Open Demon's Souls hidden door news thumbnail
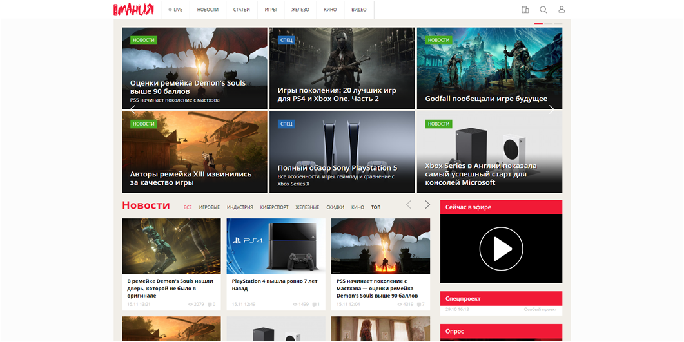 (171, 246)
